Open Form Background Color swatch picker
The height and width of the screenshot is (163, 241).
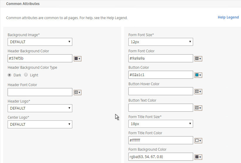[x=198, y=157]
